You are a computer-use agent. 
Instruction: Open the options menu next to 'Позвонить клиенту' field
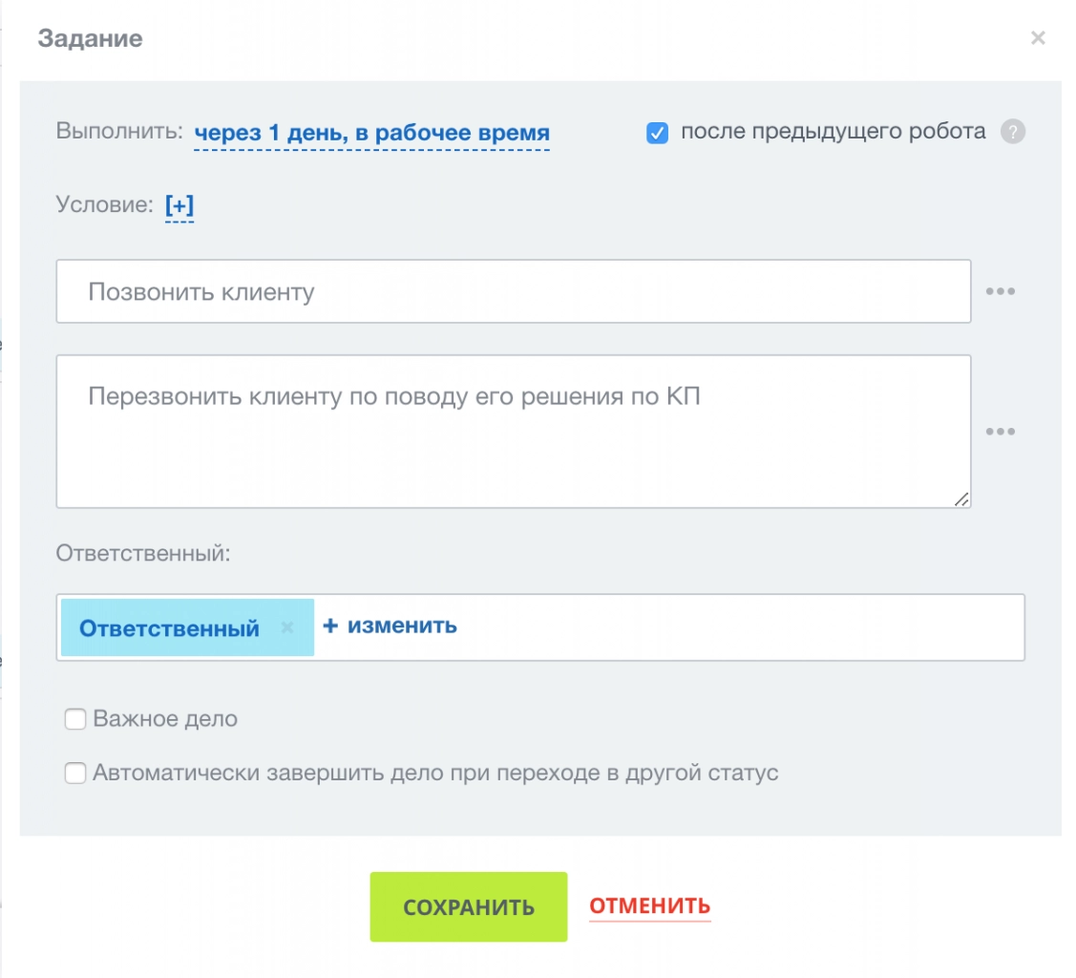(1000, 291)
